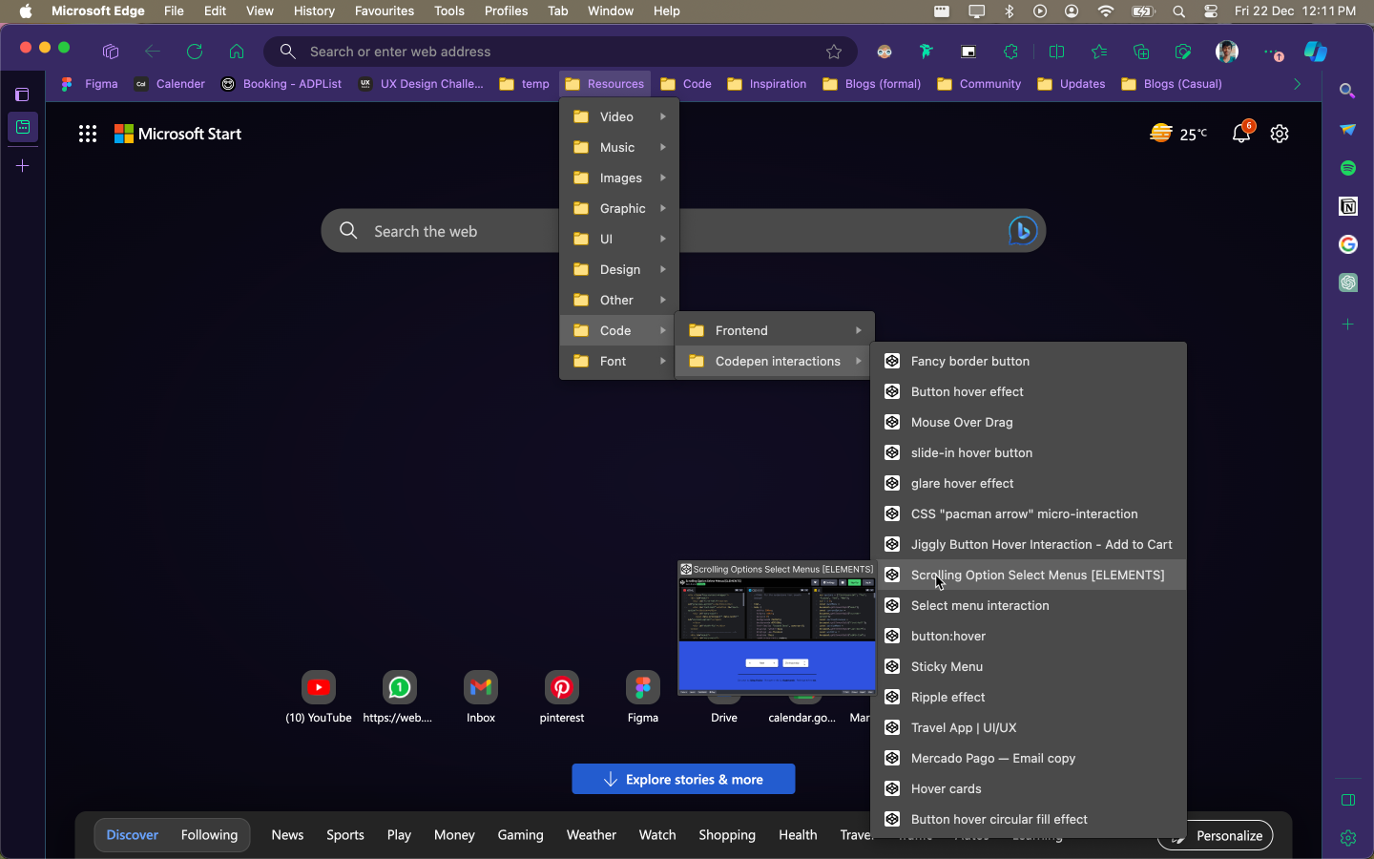
Task: Open the Gmail Inbox quick link
Action: (481, 698)
